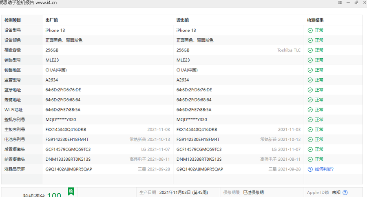Click the 检测结果 column header
The width and height of the screenshot is (367, 197).
pyautogui.click(x=315, y=20)
